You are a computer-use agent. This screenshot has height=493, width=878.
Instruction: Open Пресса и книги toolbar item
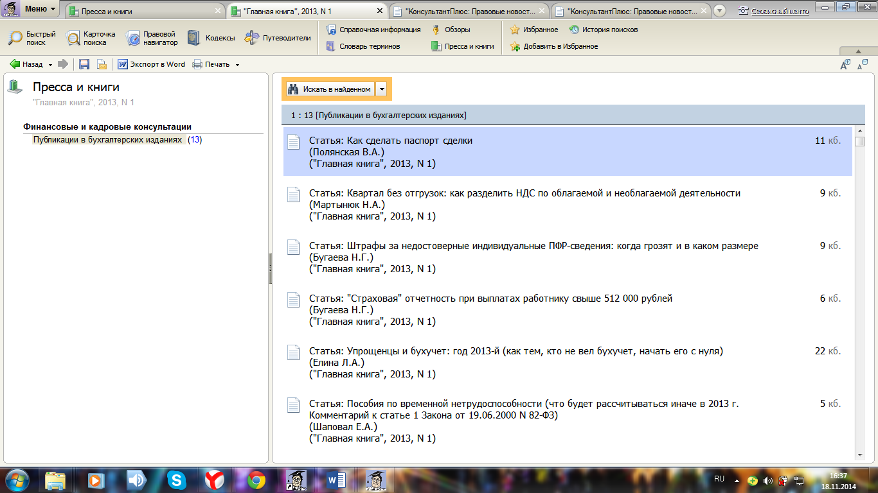pos(463,46)
